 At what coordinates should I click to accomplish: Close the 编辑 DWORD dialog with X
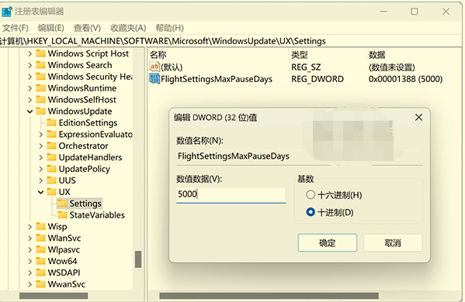click(418, 118)
